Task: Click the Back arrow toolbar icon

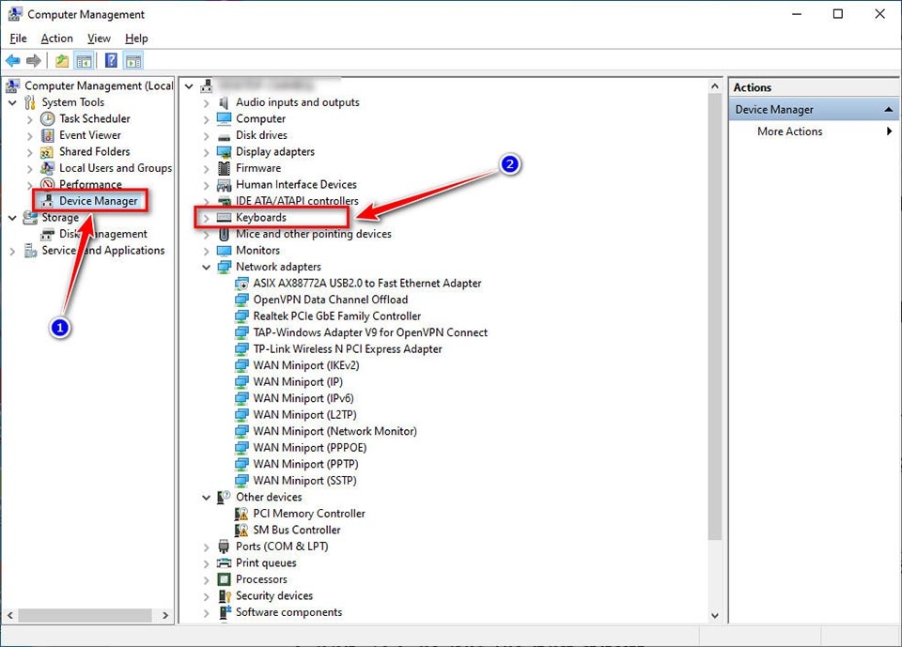Action: click(x=12, y=60)
